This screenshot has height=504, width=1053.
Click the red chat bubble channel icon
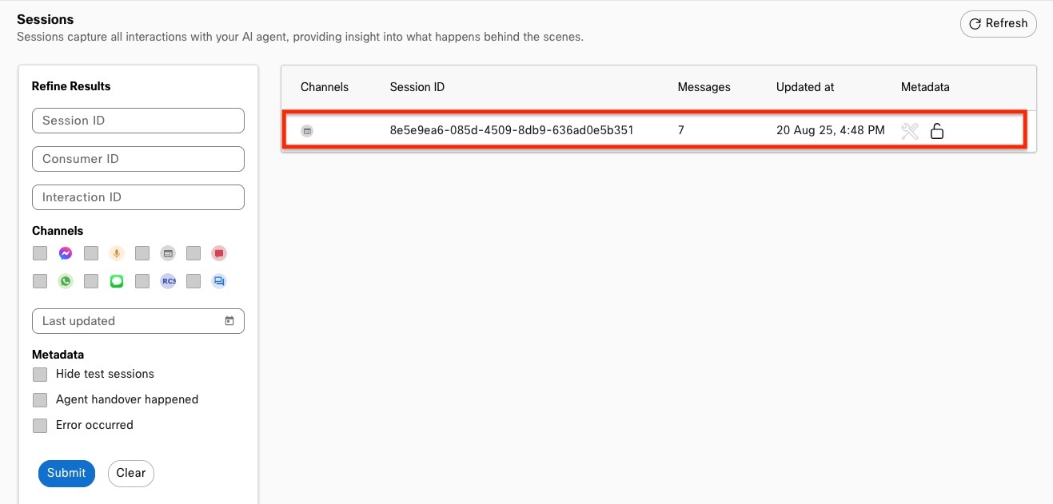[x=219, y=253]
